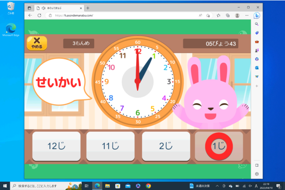
Task: Click the Windows Start button
Action: [4, 186]
